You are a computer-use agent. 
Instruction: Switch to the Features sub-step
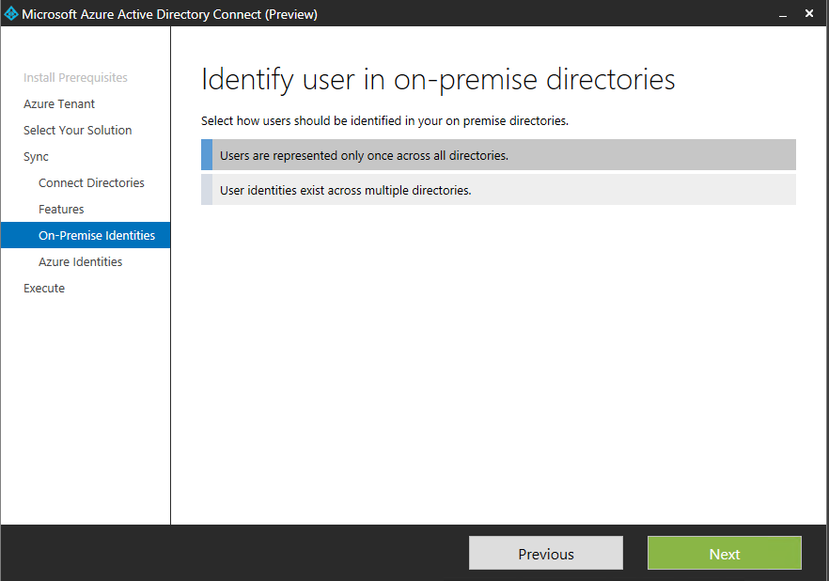pyautogui.click(x=61, y=210)
